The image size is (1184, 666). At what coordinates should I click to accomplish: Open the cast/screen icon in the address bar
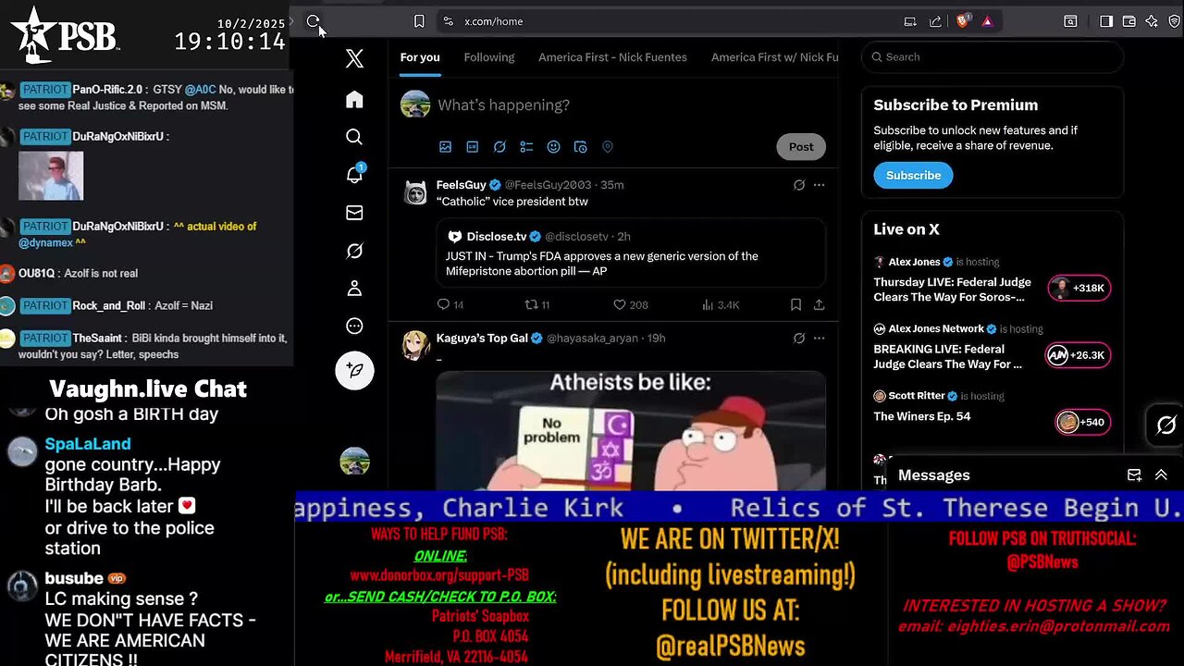point(910,21)
